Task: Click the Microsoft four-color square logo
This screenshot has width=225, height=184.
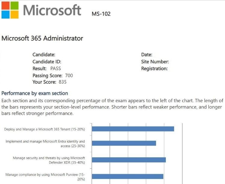Action: (x=10, y=10)
